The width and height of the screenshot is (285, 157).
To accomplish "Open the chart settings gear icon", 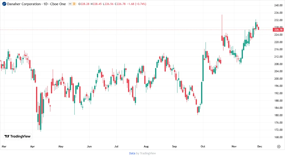I will pyautogui.click(x=279, y=147).
